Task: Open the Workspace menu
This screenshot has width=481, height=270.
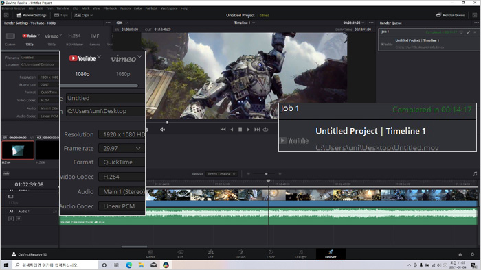Action: [169, 8]
